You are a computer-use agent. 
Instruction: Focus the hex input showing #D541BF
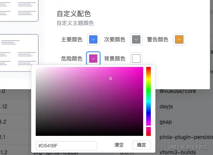pyautogui.click(x=66, y=146)
